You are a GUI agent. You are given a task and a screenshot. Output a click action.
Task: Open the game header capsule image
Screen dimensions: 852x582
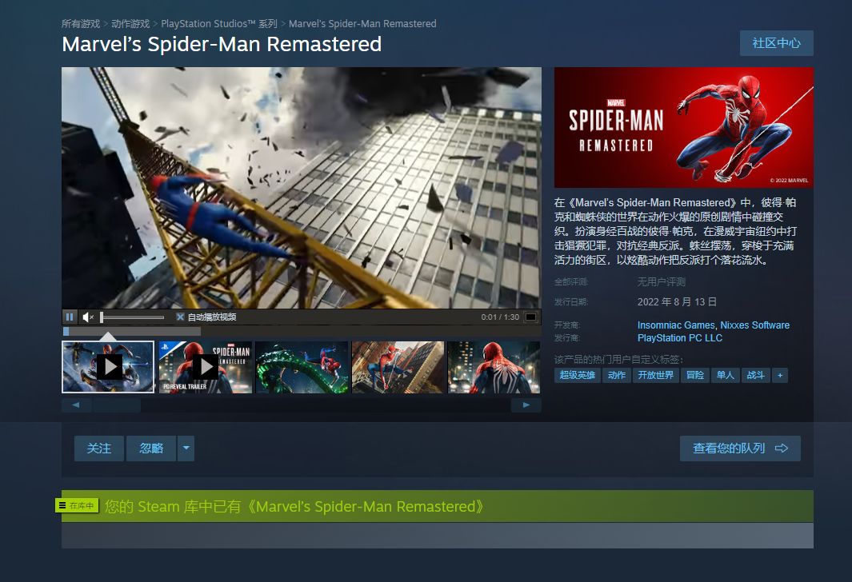click(683, 128)
